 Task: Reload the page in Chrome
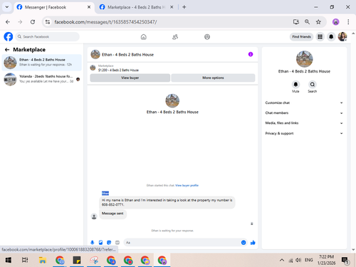[33, 22]
